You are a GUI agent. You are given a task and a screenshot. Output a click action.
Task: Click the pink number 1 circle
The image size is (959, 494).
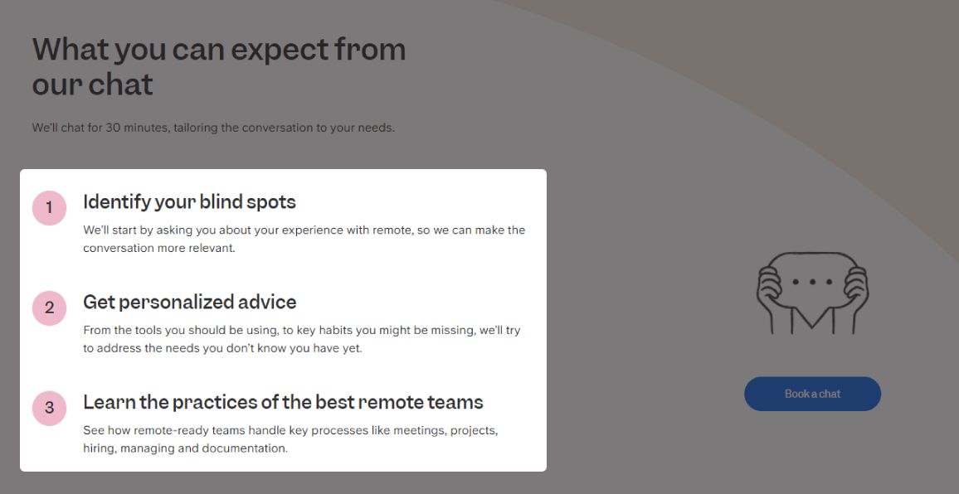[49, 208]
